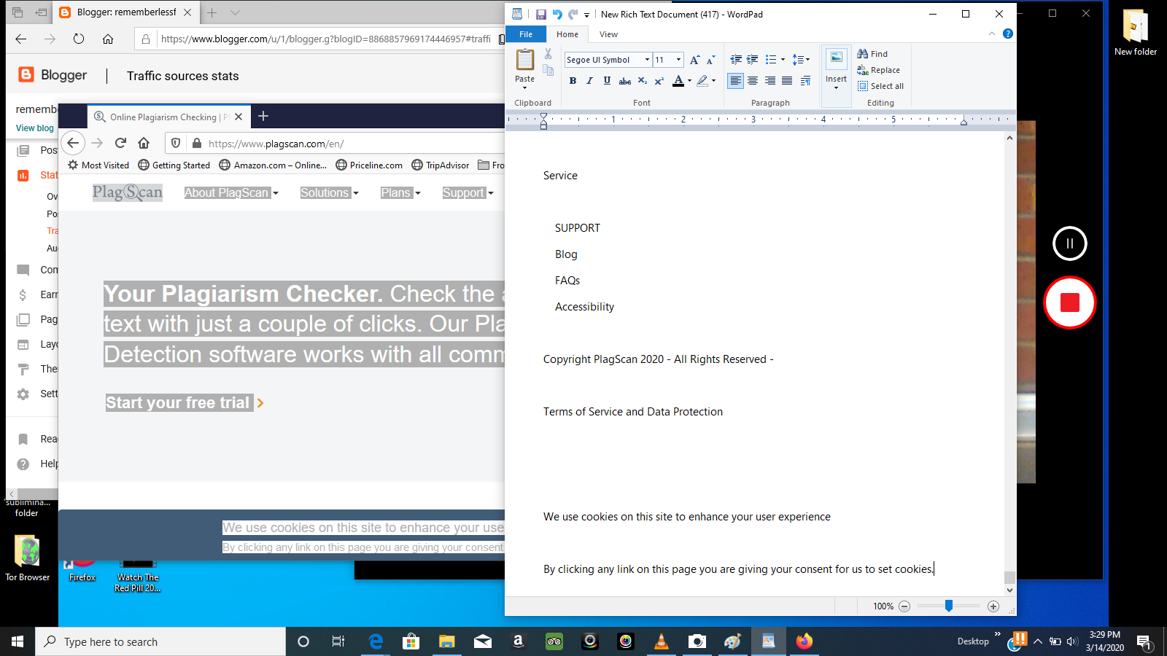
Task: Open the list style dropdown arrow
Action: [x=783, y=60]
